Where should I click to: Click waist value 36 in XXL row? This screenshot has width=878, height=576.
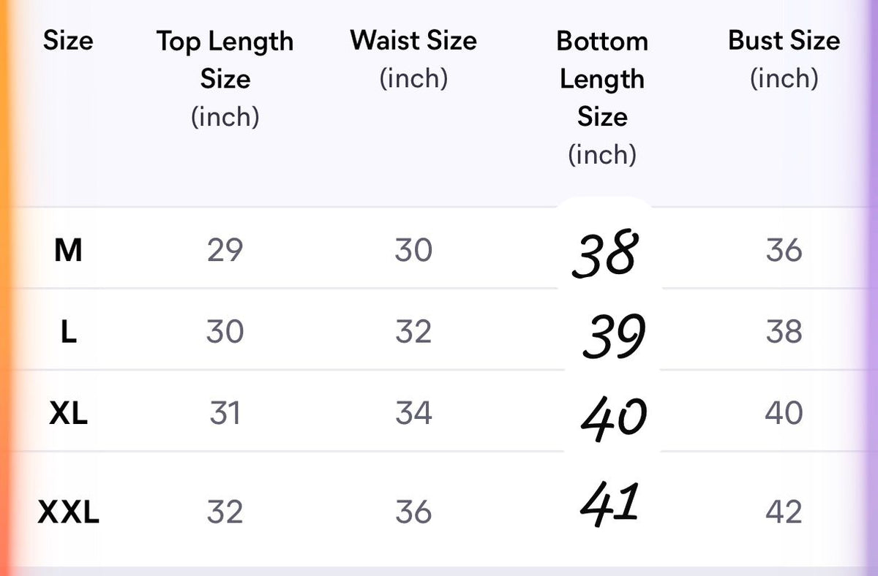pyautogui.click(x=413, y=512)
